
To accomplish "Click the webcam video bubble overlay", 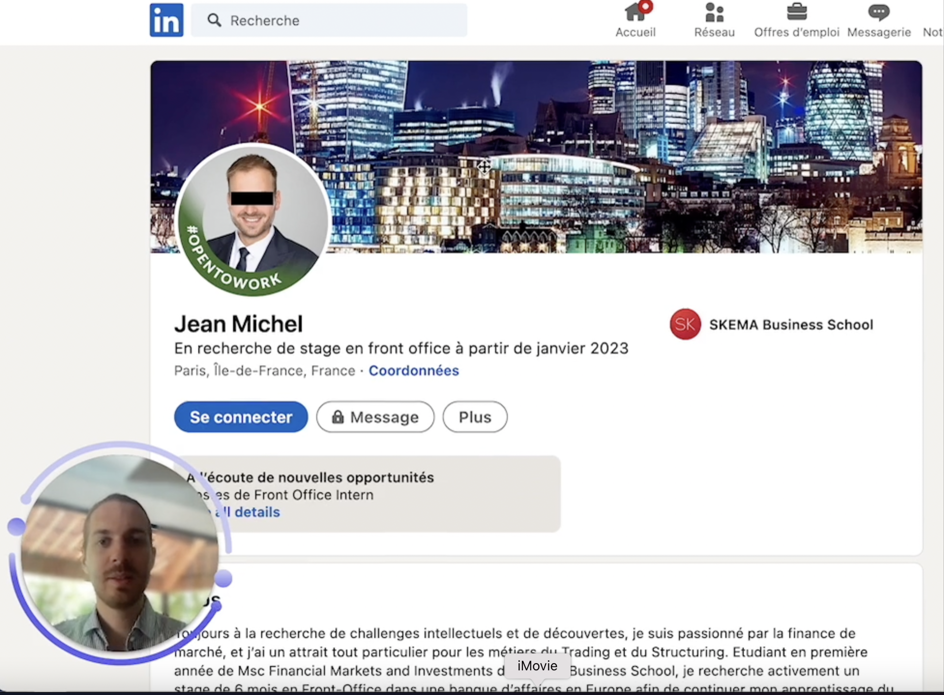I will pos(118,553).
